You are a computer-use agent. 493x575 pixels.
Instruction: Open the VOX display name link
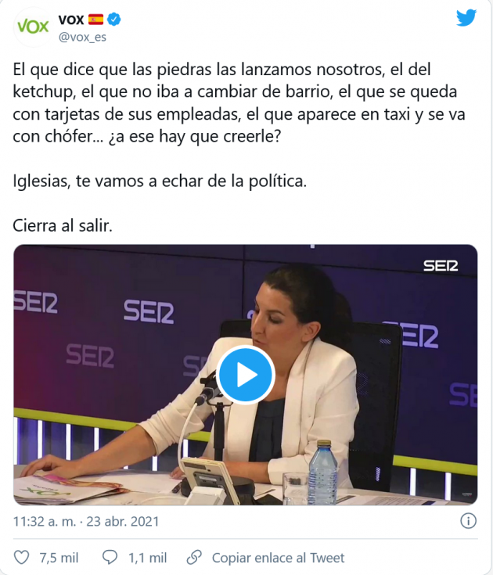pyautogui.click(x=71, y=20)
